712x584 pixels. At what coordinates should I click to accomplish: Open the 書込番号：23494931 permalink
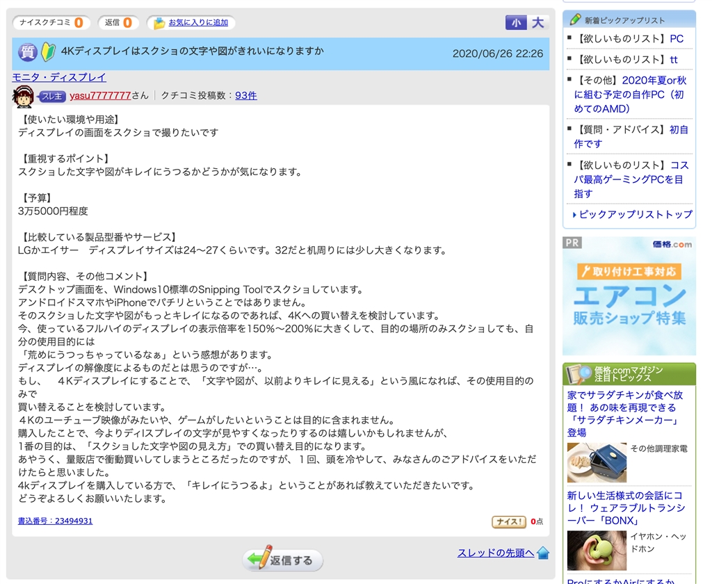[55, 521]
